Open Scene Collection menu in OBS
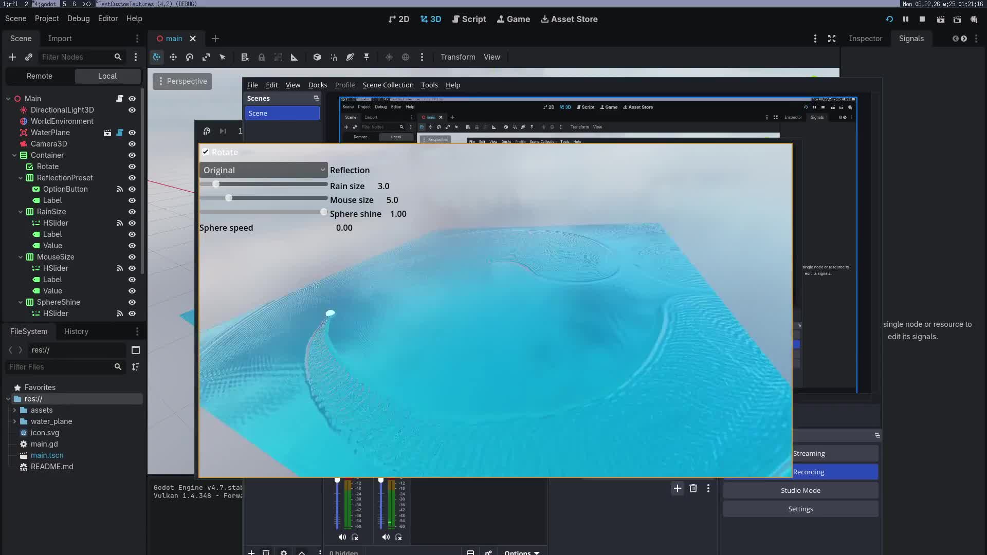 coord(388,85)
